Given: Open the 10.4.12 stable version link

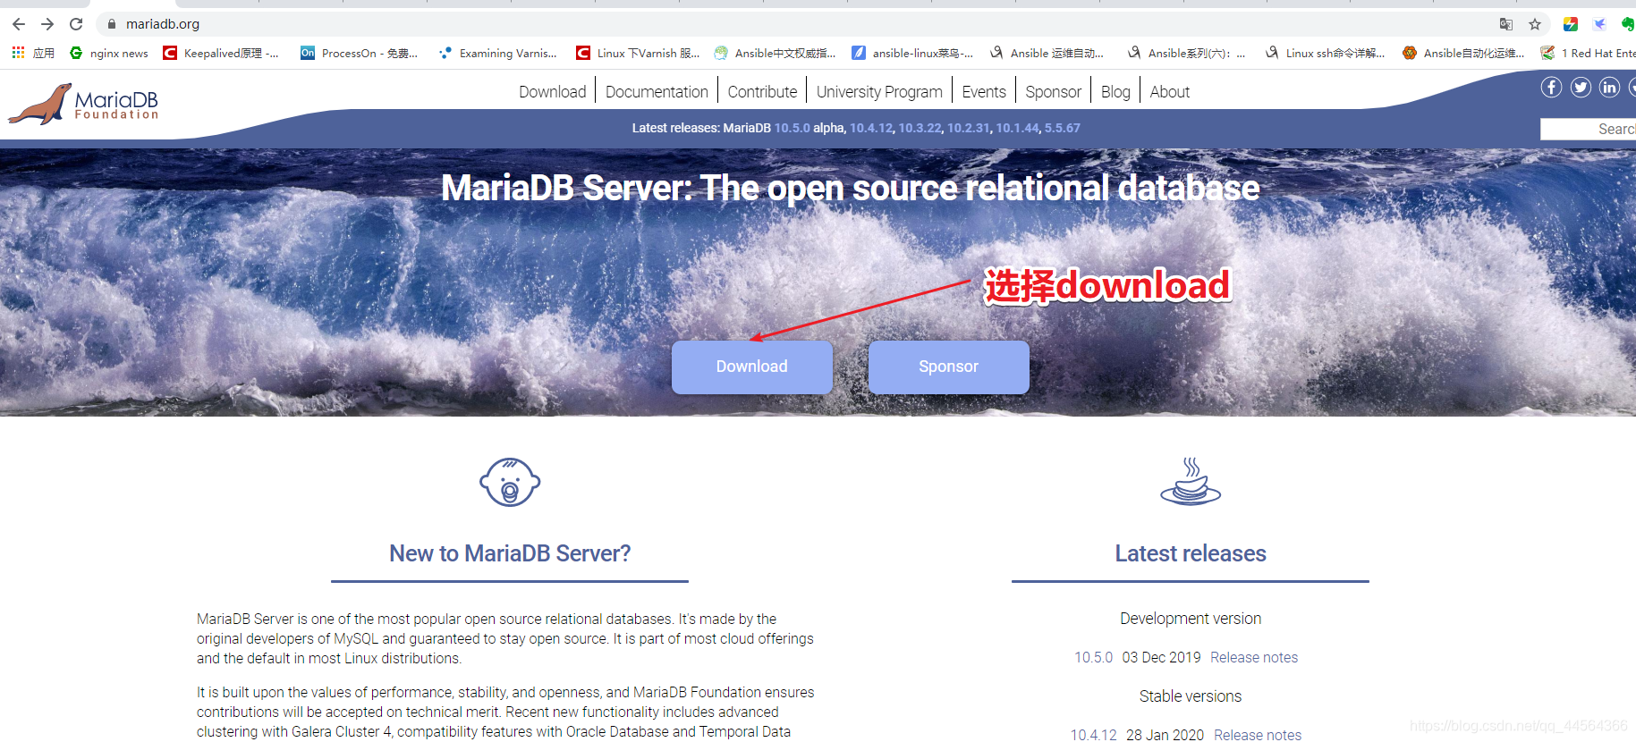Looking at the screenshot, I should pos(1093,735).
